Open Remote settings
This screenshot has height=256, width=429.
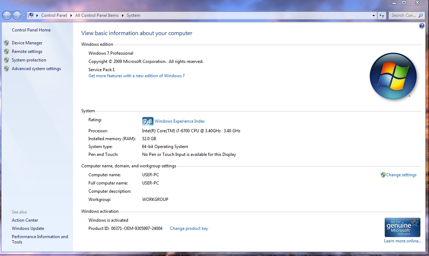27,51
